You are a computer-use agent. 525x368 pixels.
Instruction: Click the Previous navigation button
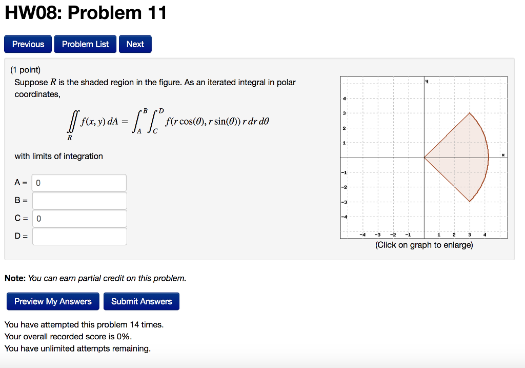[x=28, y=44]
